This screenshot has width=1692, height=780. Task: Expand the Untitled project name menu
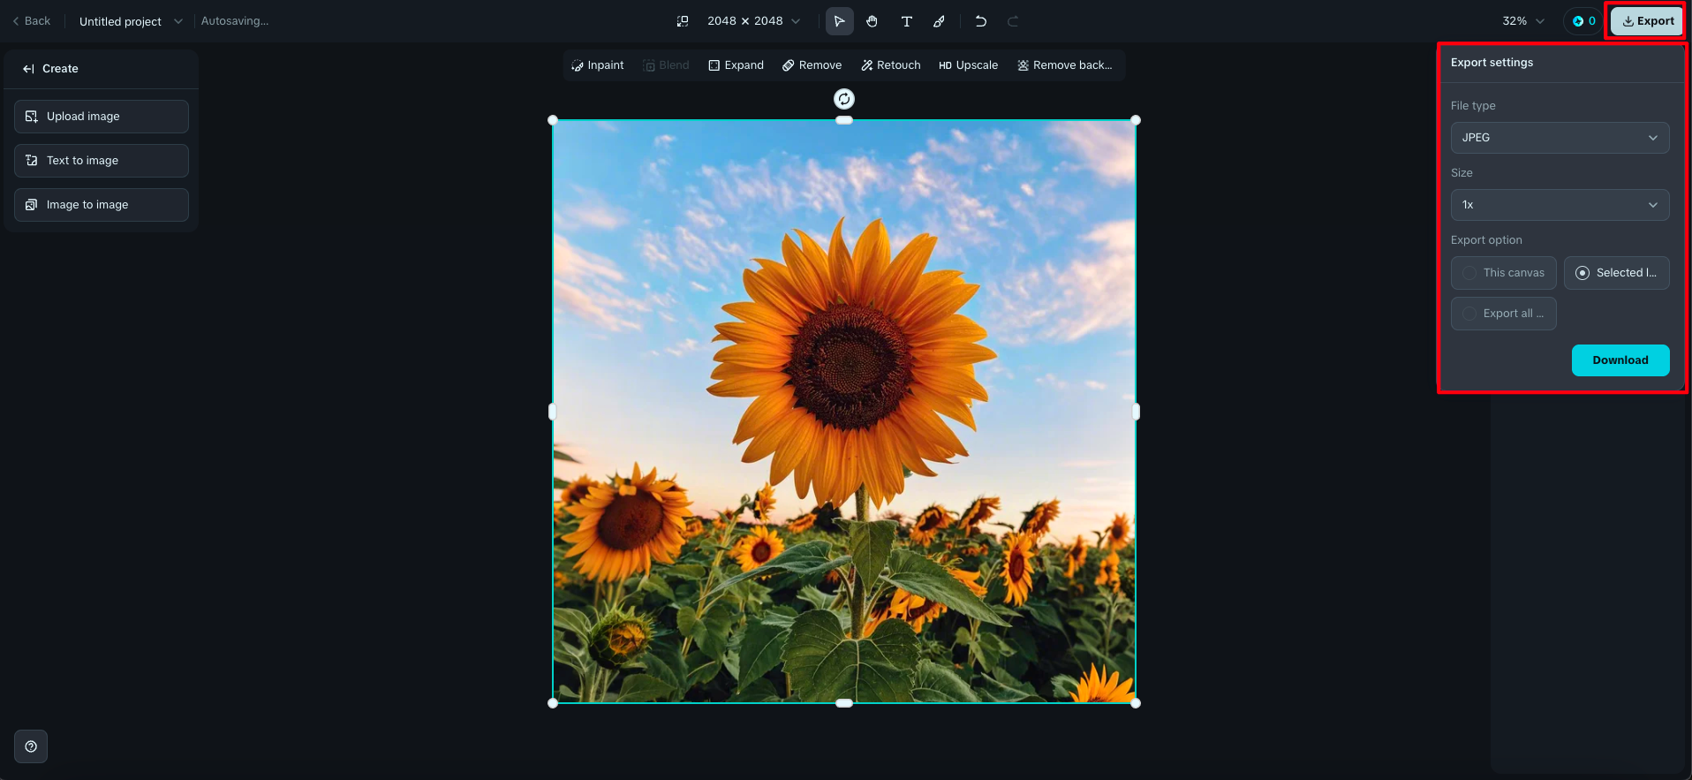point(131,21)
